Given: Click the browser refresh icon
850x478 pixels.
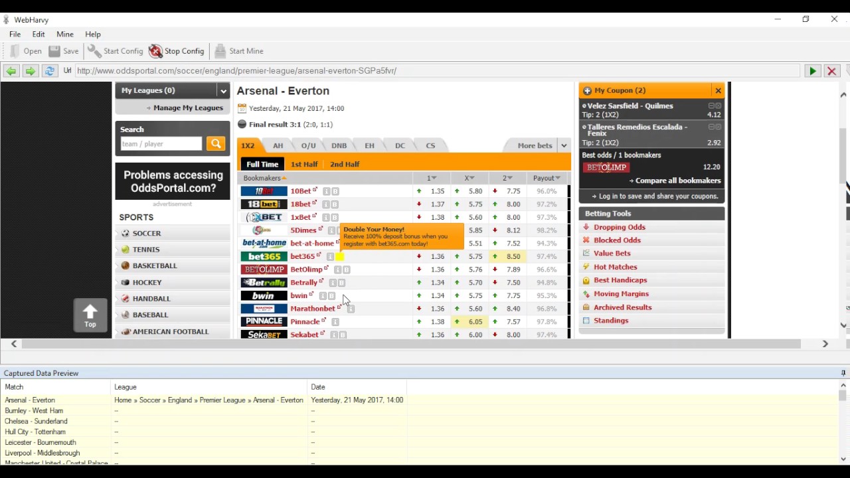Looking at the screenshot, I should [49, 71].
